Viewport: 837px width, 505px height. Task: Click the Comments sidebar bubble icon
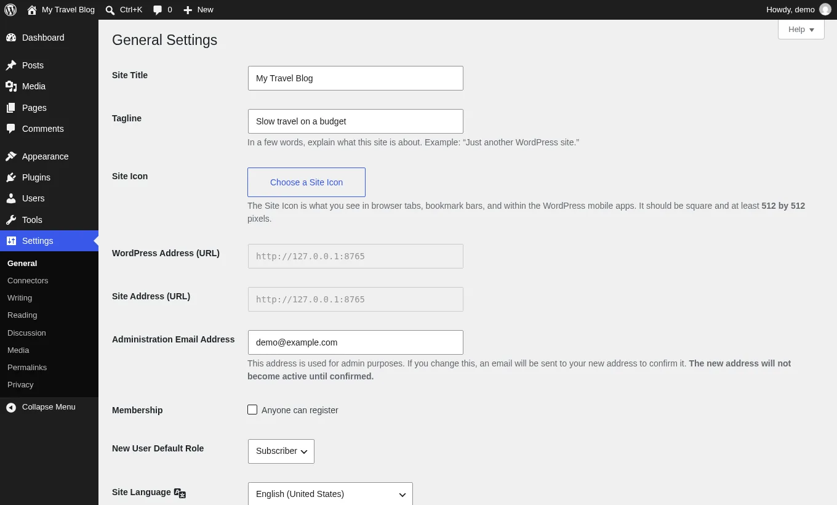click(11, 129)
